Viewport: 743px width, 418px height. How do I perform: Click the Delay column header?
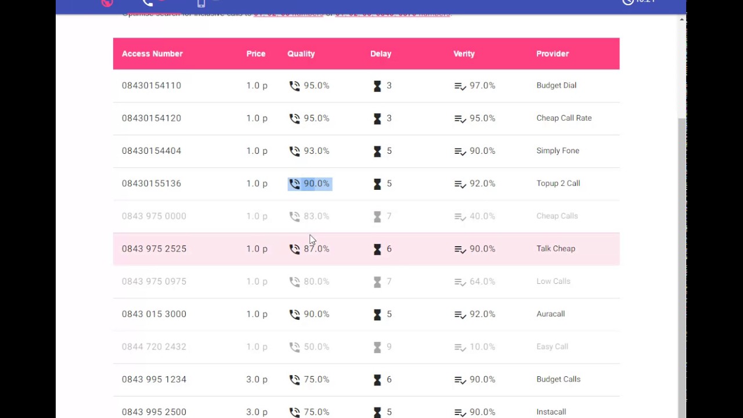(x=381, y=53)
